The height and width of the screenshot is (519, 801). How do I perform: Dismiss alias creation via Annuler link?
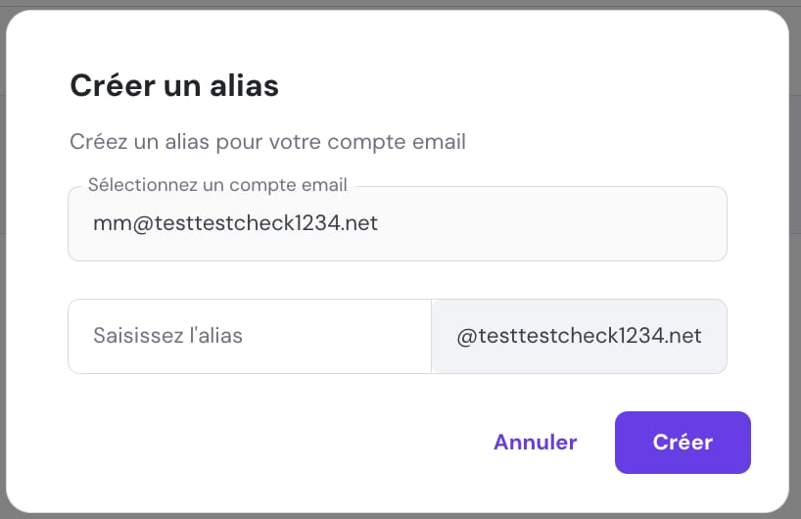(535, 442)
